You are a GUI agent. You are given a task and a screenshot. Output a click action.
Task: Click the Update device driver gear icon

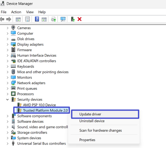[53, 19]
